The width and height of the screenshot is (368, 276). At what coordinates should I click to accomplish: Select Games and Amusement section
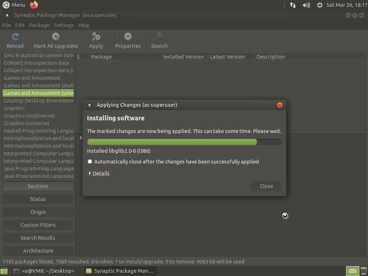[x=38, y=78]
